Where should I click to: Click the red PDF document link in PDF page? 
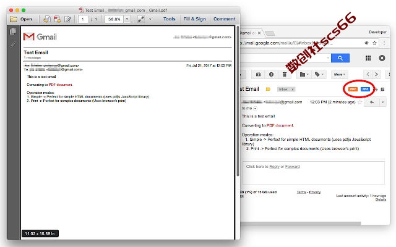click(61, 85)
